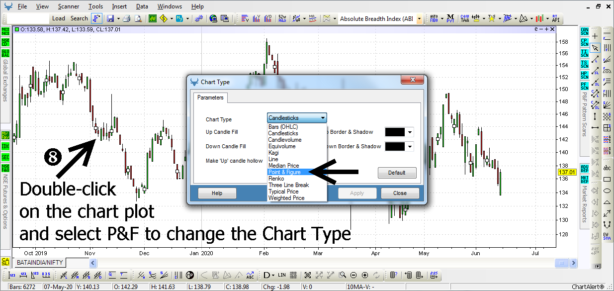
Task: Select the abc text annotation tool
Action: [607, 168]
